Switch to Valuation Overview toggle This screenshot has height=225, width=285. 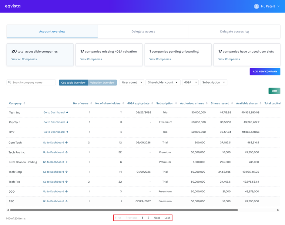click(102, 82)
